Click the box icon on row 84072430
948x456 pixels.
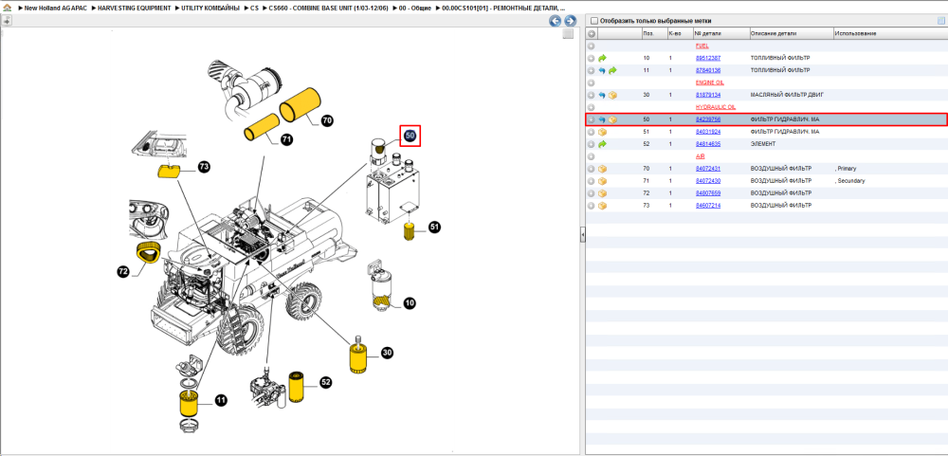(x=602, y=181)
